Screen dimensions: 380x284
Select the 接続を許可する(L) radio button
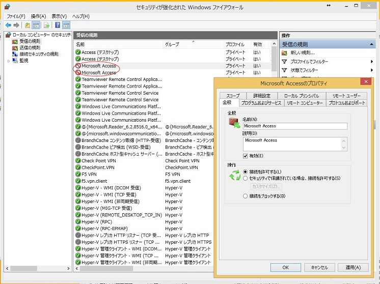coord(245,172)
